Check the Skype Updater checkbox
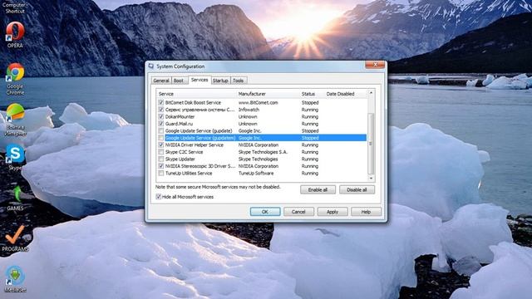Image resolution: width=532 pixels, height=299 pixels. (160, 159)
